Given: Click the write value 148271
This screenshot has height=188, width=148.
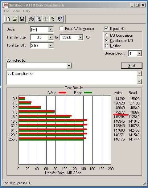Looking at the screenshot, I should point(119,135).
